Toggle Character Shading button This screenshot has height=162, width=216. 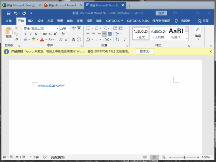point(74,40)
